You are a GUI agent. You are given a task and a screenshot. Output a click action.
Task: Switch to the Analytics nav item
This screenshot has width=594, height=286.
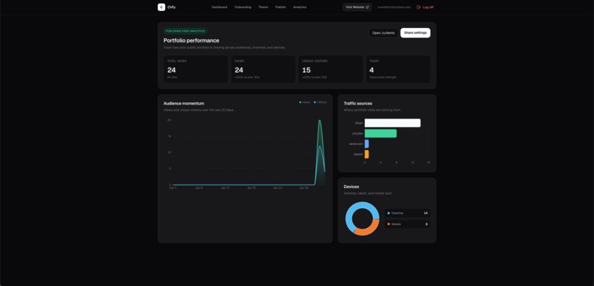point(300,7)
